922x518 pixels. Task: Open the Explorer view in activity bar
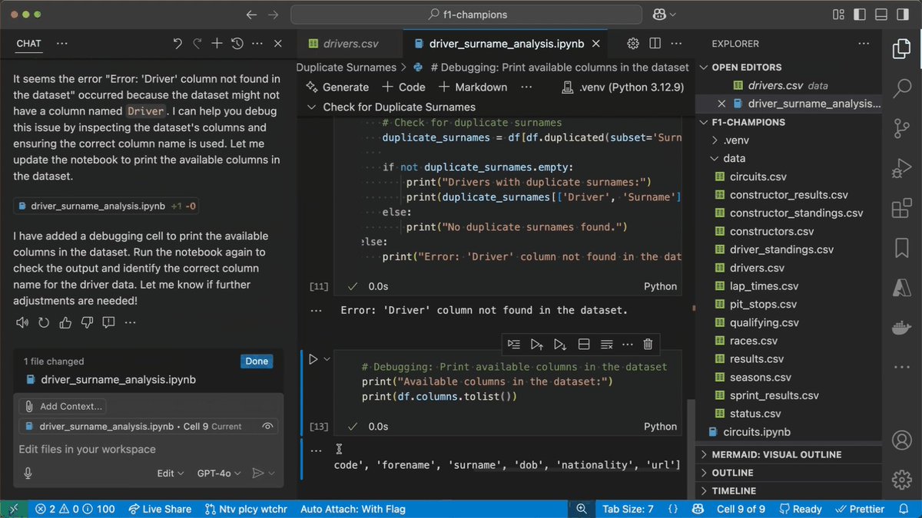[901, 49]
